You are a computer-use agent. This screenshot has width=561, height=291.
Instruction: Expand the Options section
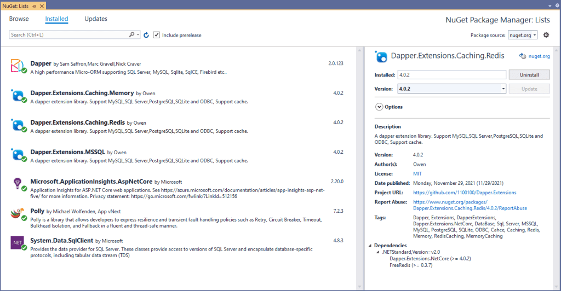[379, 107]
